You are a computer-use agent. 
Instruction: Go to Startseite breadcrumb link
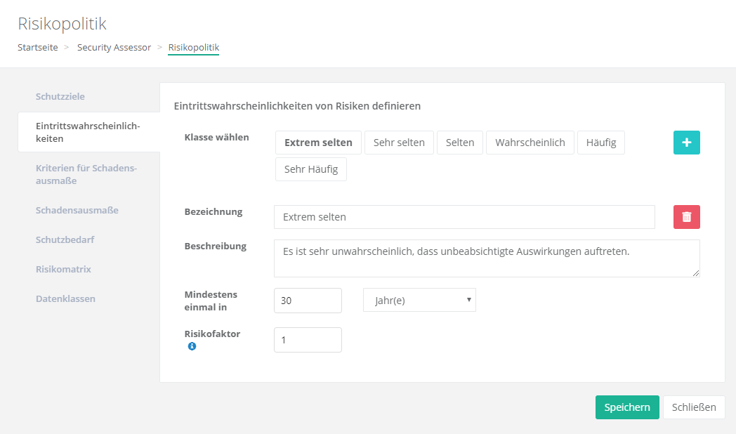tap(38, 48)
